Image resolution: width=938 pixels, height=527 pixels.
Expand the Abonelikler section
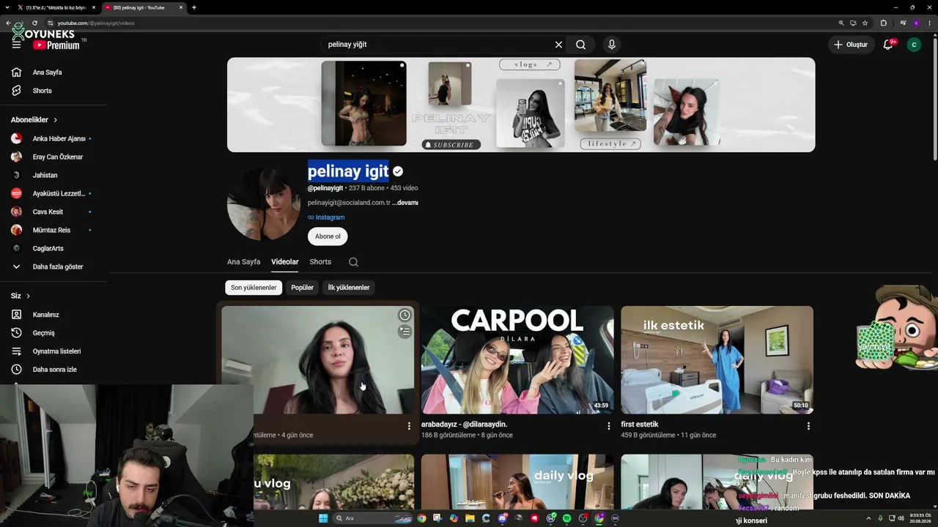34,120
